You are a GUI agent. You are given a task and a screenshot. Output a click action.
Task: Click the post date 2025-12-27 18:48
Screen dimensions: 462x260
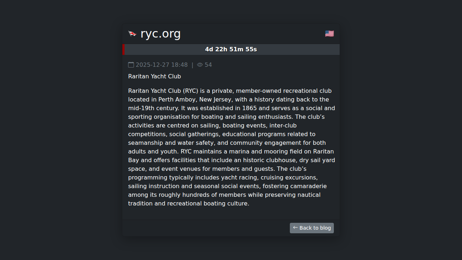coord(162,65)
